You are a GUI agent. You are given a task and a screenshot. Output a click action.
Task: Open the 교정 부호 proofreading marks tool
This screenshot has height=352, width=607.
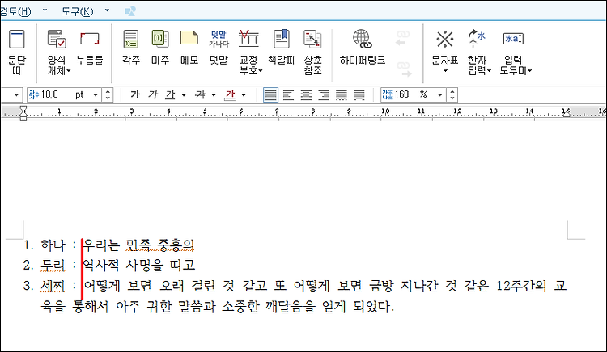pos(249,52)
